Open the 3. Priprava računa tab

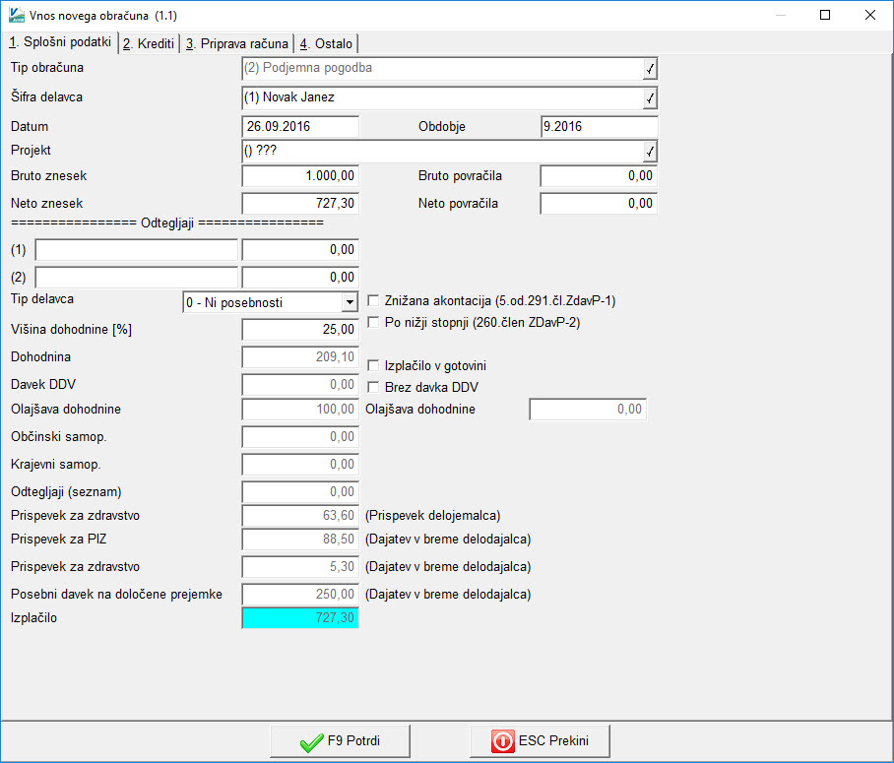coord(237,44)
